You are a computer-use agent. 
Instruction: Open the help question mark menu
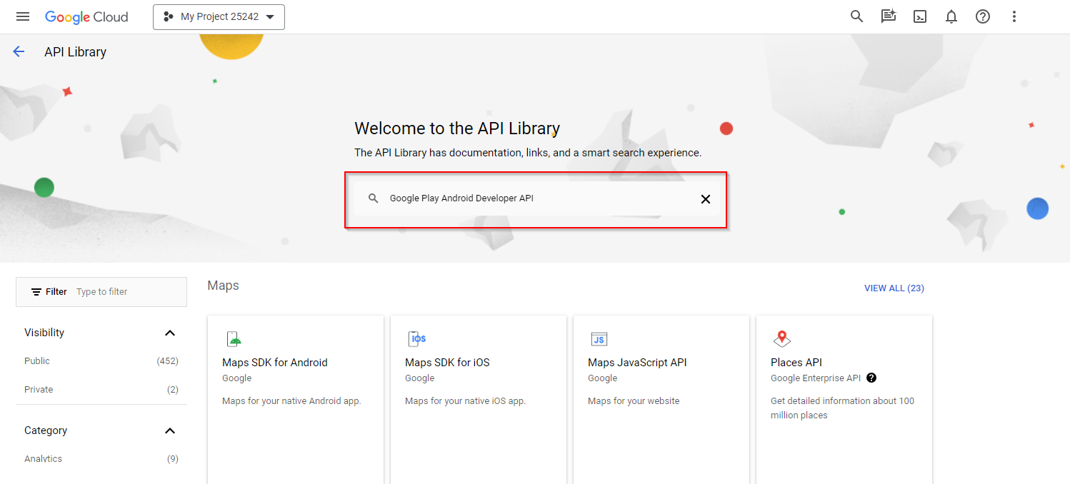[983, 17]
